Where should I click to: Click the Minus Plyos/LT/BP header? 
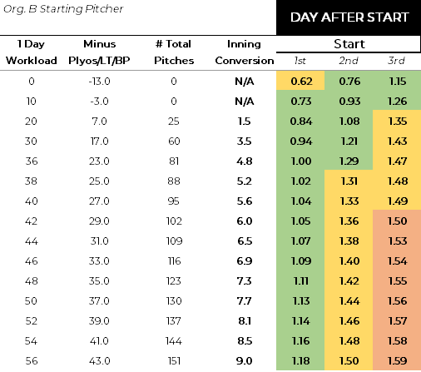coord(99,52)
